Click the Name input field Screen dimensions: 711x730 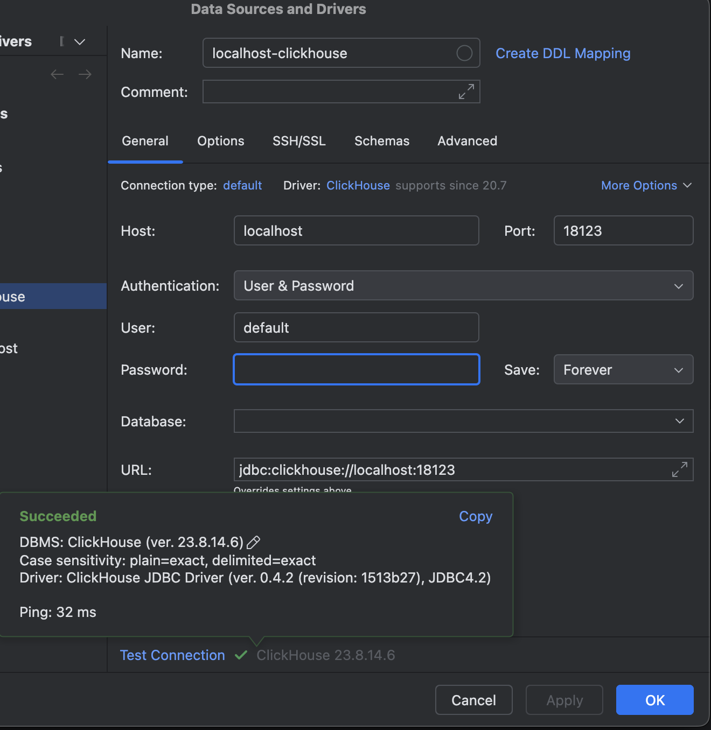[x=341, y=53]
